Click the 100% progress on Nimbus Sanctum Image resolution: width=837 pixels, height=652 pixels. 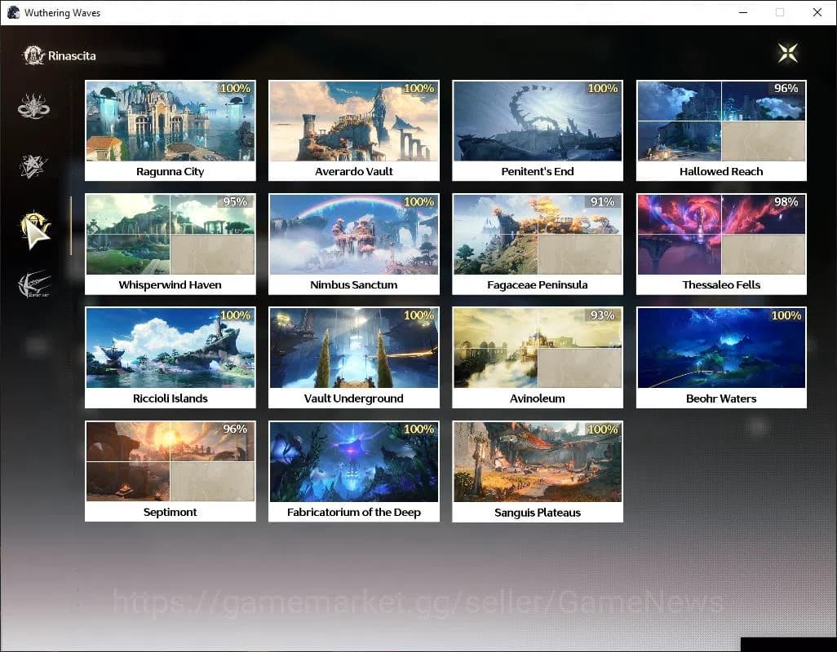coord(419,202)
